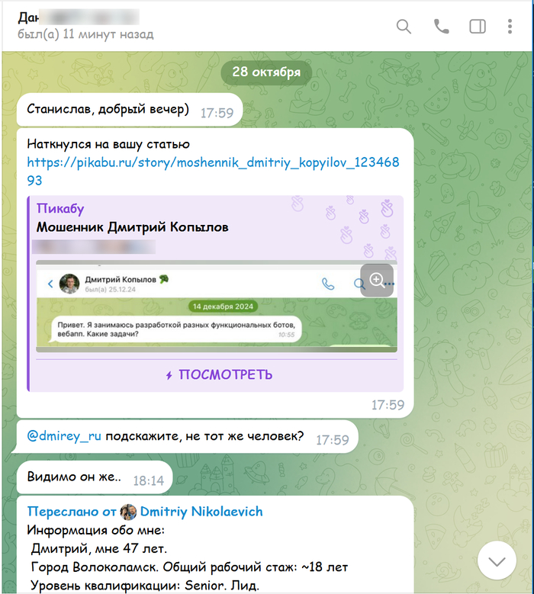Click Dmitriy Nikolaevich's small avatar
The image size is (534, 594).
click(128, 512)
